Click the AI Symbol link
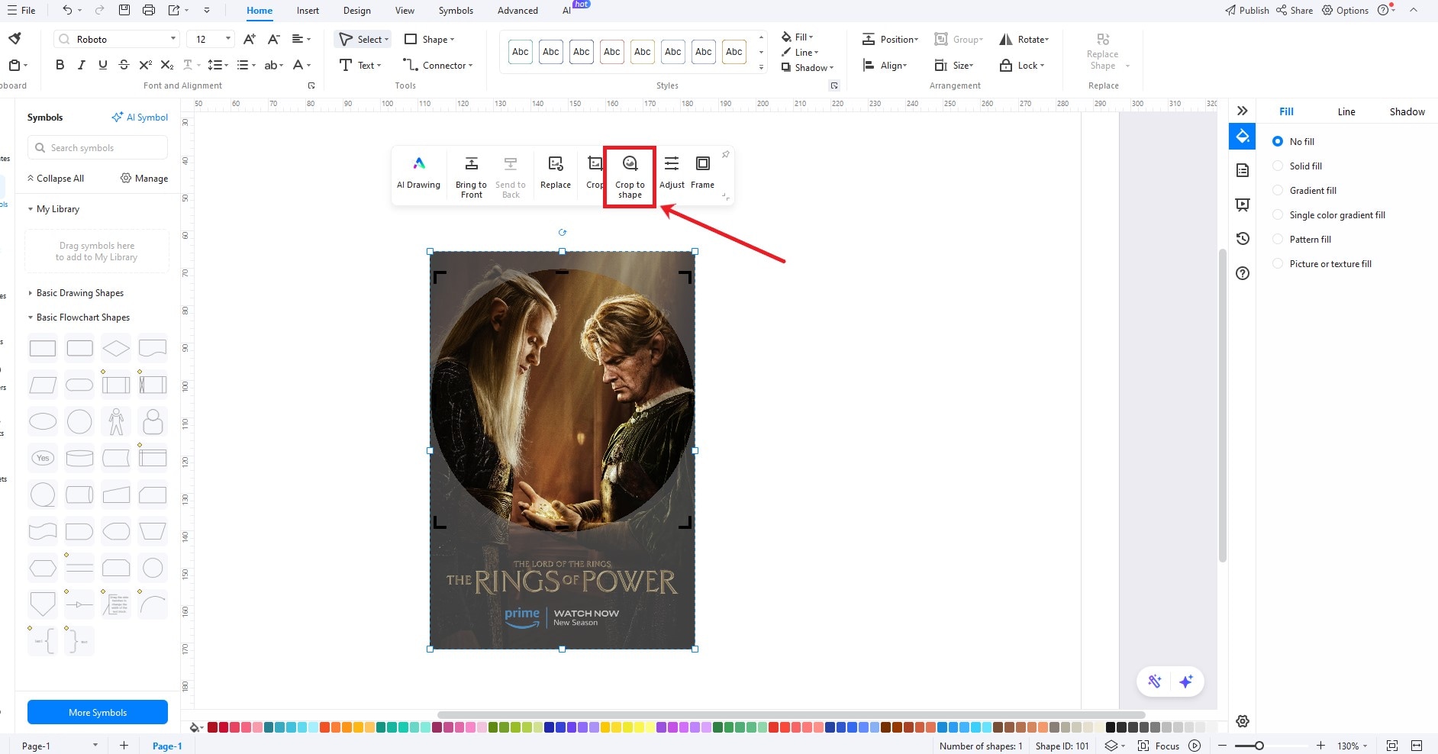1438x754 pixels. pos(140,117)
